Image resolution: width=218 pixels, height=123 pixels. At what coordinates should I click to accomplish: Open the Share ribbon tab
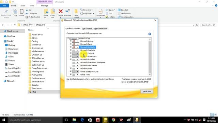23,5
